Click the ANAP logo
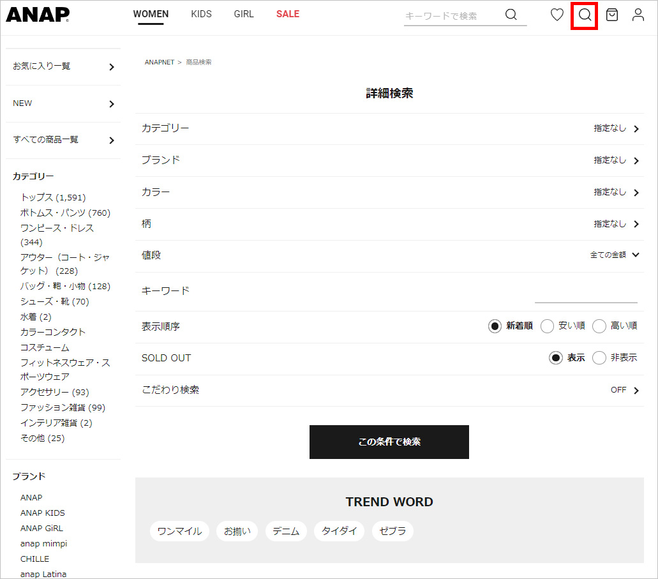 pyautogui.click(x=38, y=15)
